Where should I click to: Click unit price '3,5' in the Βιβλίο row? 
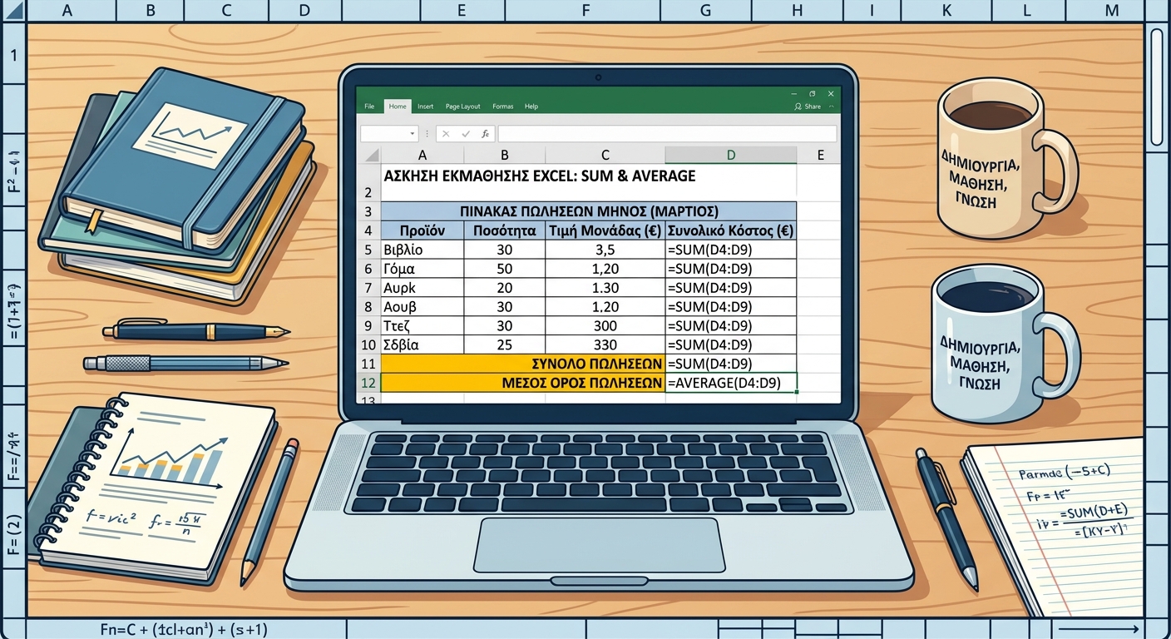coord(605,250)
